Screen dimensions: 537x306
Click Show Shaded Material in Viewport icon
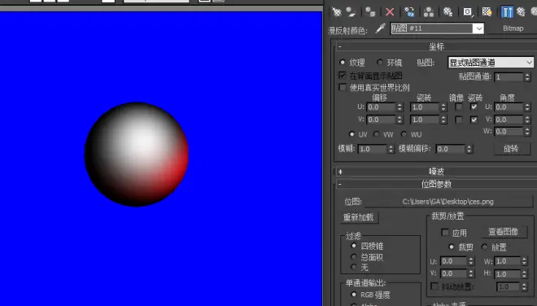tap(487, 12)
